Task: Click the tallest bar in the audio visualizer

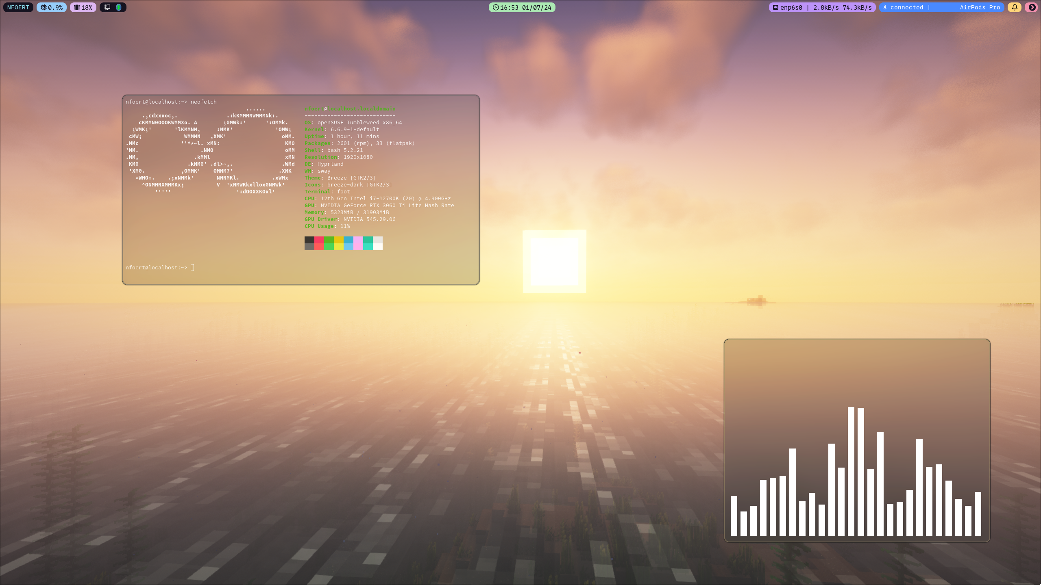Action: pos(851,471)
